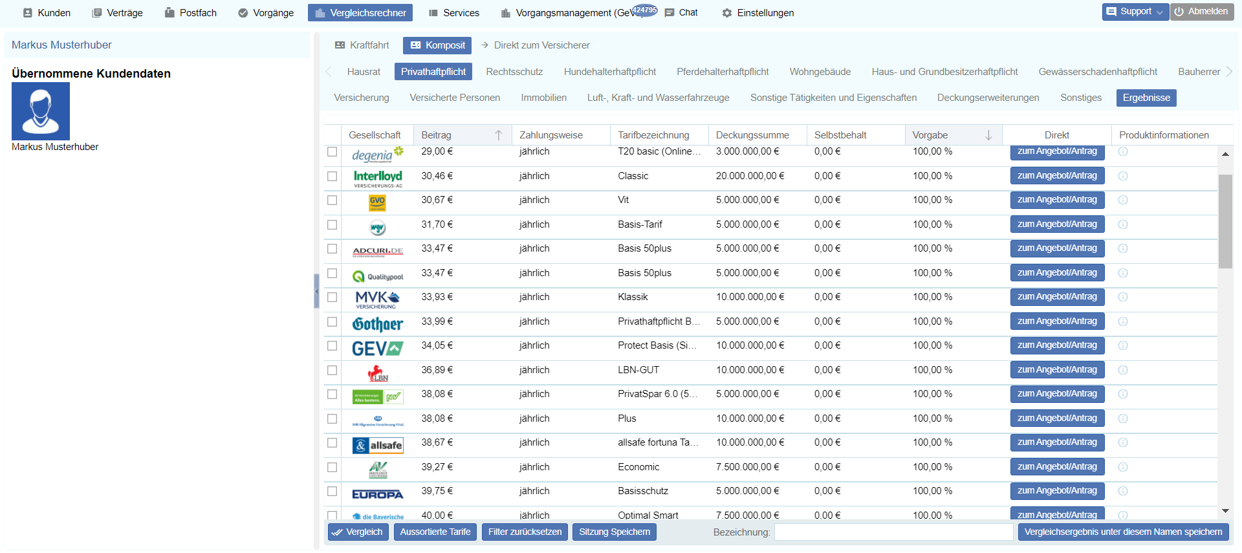Switch to the Rechtsschutz tab
Viewport: 1242px width, 553px height.
[x=514, y=72]
